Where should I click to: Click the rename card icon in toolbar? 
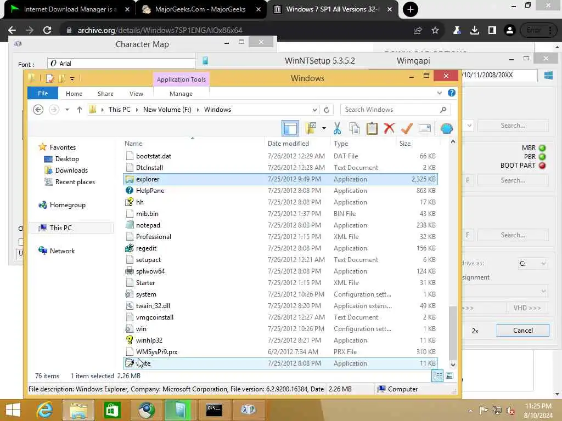(x=424, y=128)
